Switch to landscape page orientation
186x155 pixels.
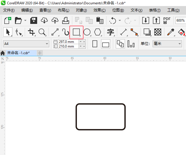coord(106,44)
